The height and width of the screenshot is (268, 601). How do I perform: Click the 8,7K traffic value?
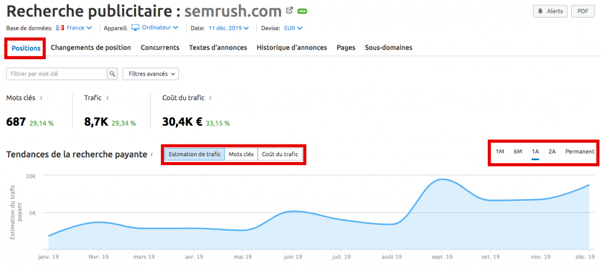96,123
